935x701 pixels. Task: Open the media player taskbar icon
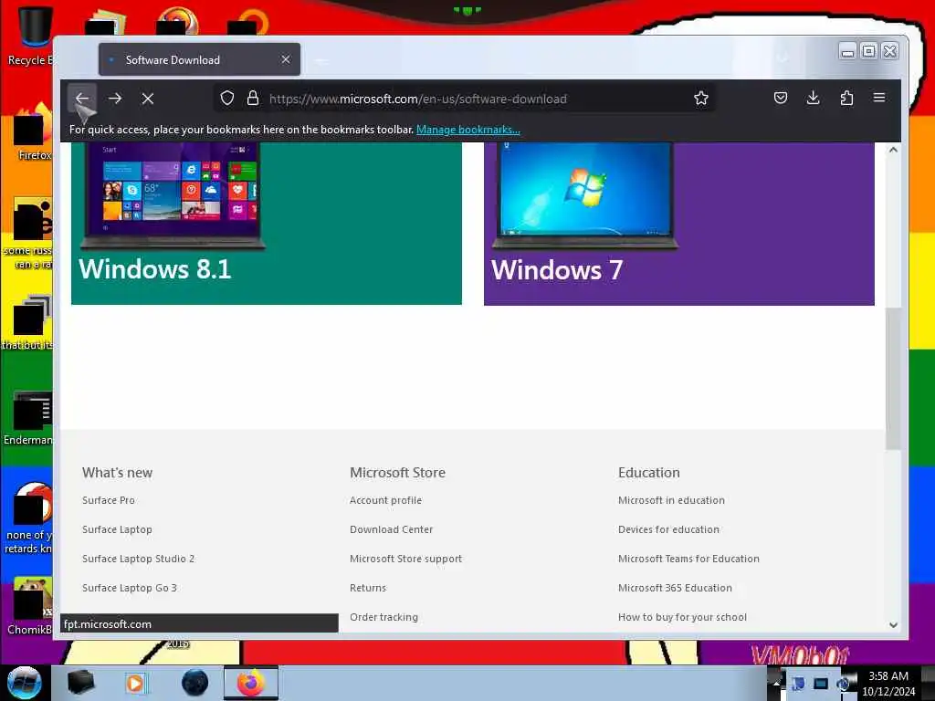tap(135, 683)
